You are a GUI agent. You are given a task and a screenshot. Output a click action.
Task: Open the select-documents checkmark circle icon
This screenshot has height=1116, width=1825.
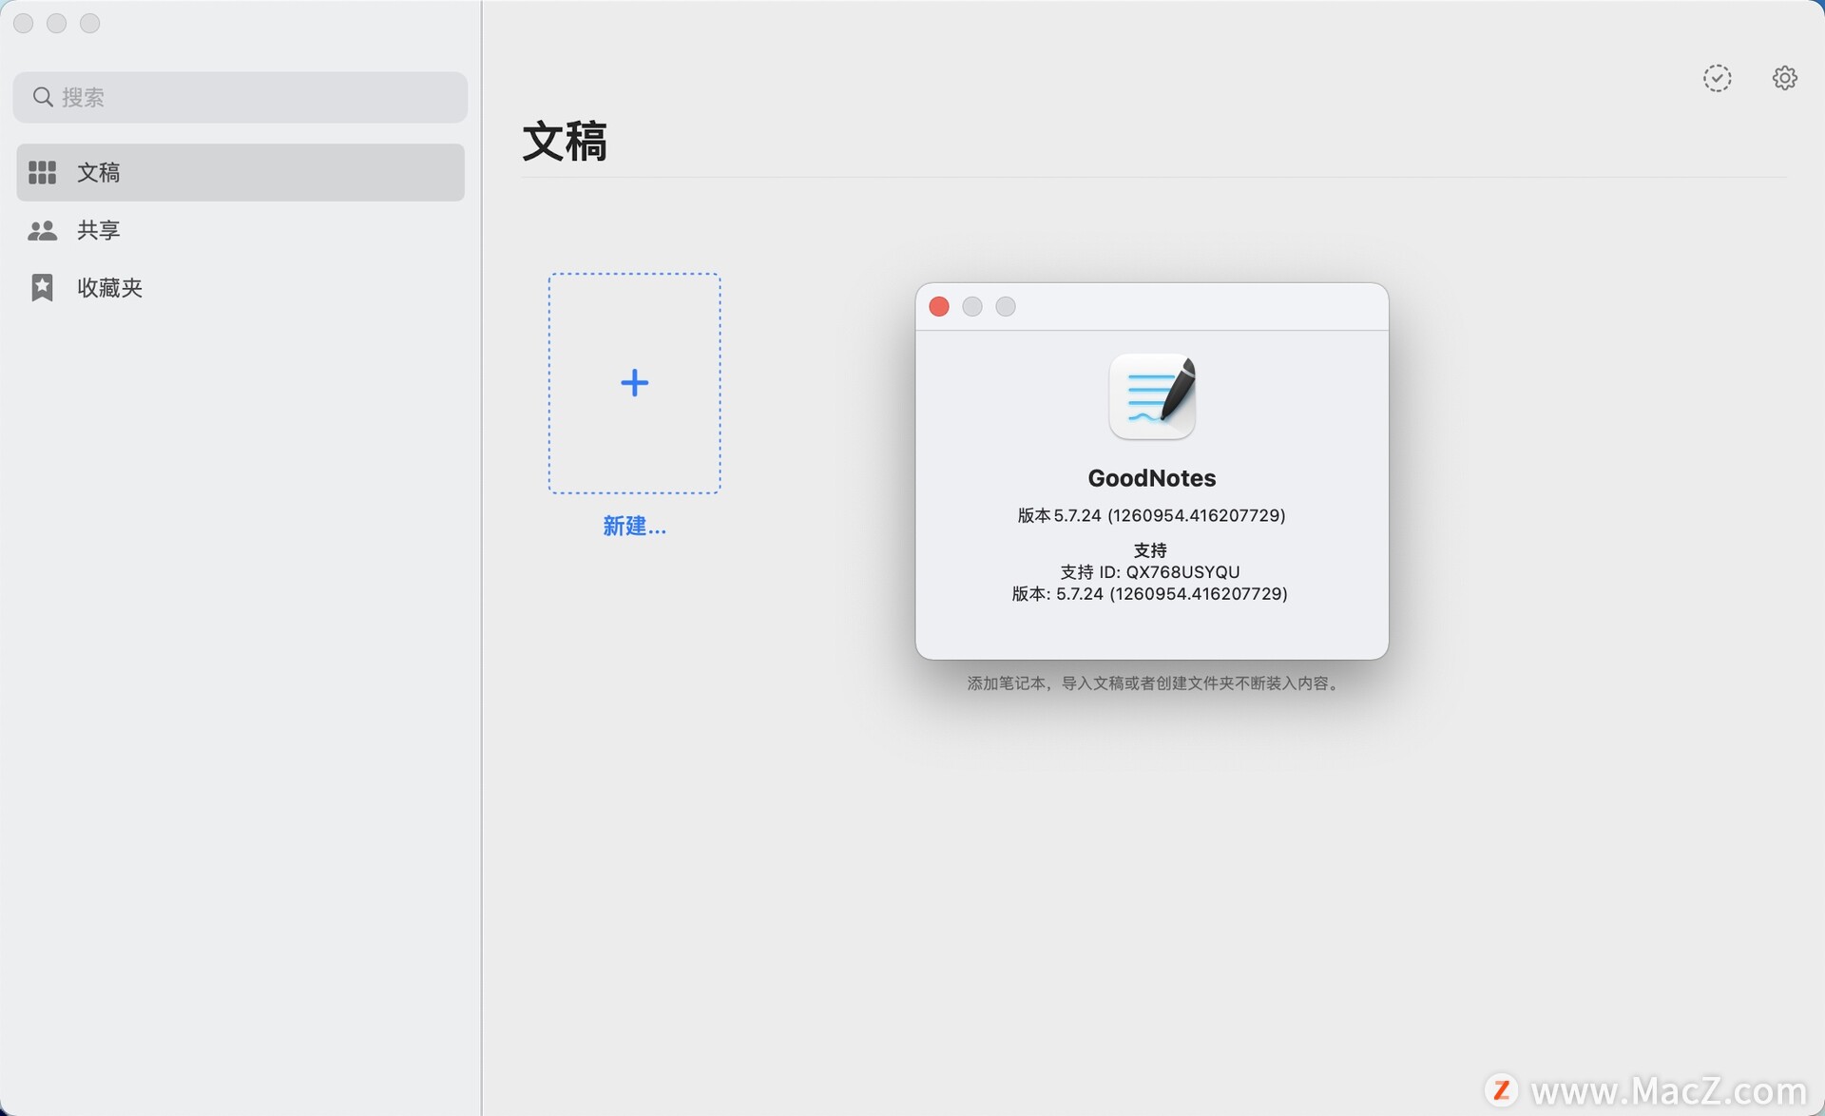pyautogui.click(x=1717, y=78)
